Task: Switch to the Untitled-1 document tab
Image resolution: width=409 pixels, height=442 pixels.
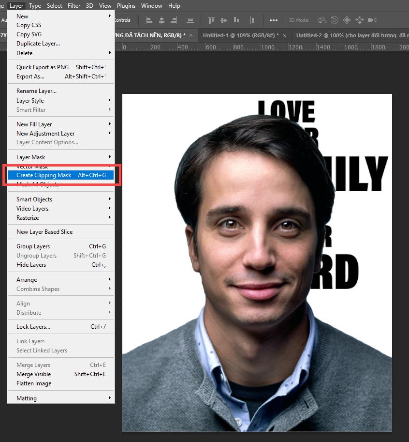Action: click(x=240, y=35)
